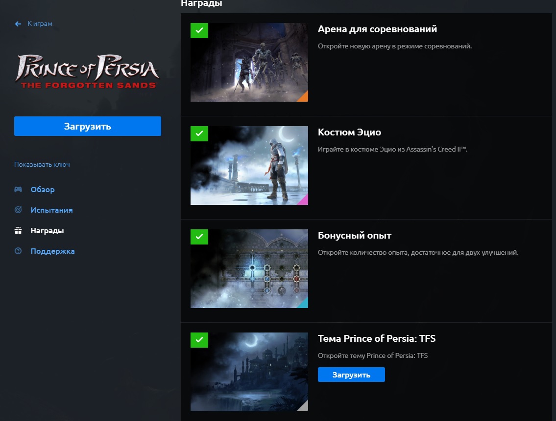Click the Костюм Эцио title
Screen dimensions: 556x421
349,132
